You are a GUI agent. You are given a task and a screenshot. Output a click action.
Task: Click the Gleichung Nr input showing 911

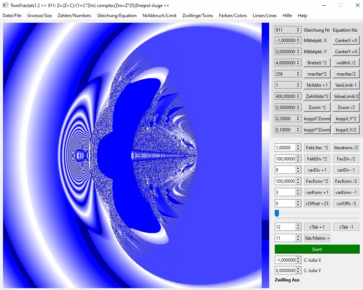coord(288,30)
